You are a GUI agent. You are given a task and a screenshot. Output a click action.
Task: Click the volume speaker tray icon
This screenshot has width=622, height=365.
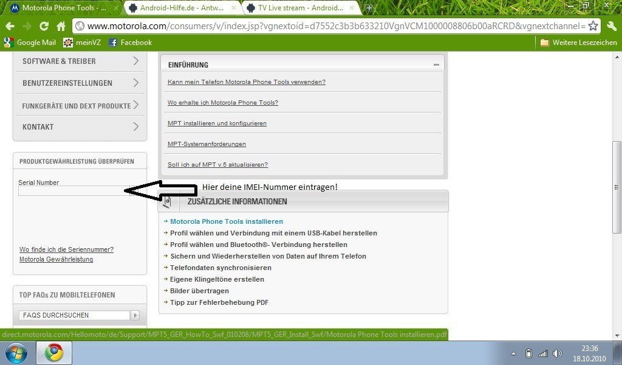point(558,353)
